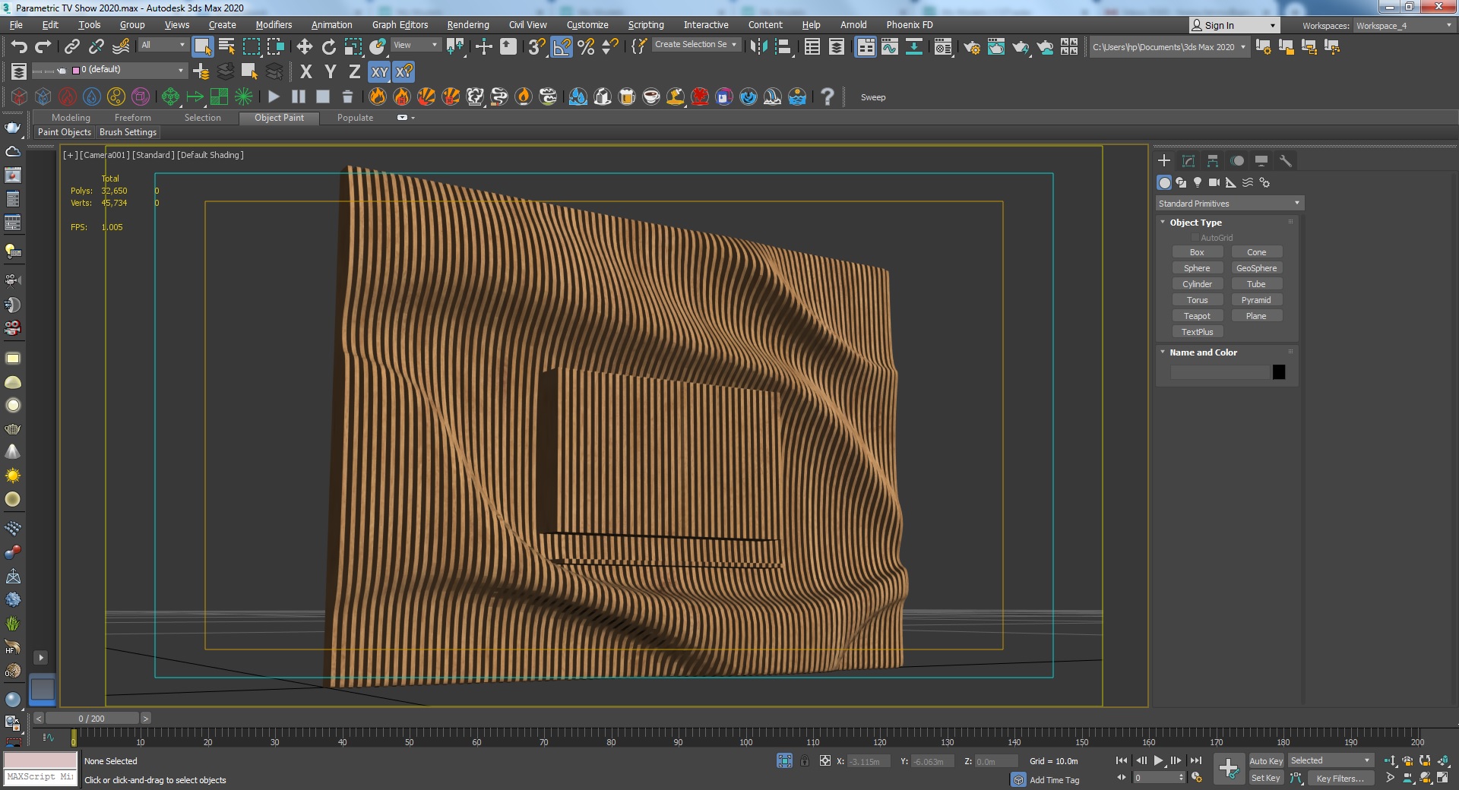1459x790 pixels.
Task: Toggle the selection lock padlock
Action: [805, 761]
